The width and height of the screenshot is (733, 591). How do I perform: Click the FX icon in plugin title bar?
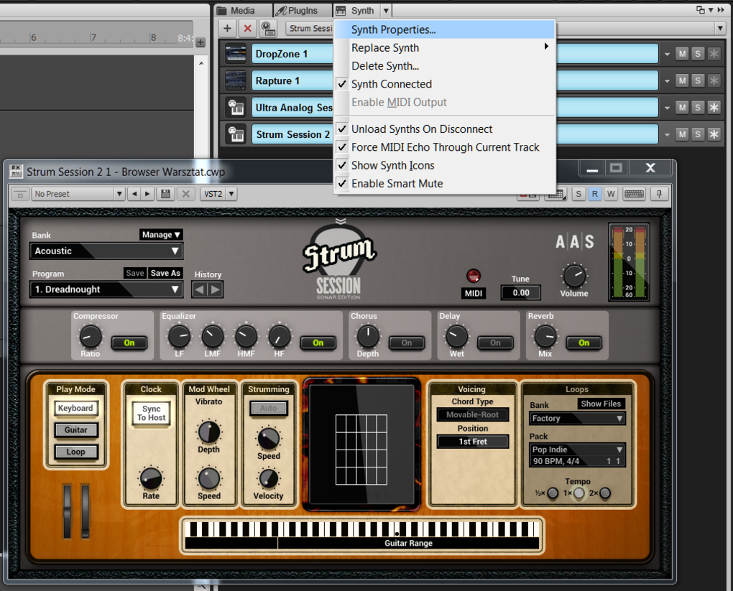point(16,171)
